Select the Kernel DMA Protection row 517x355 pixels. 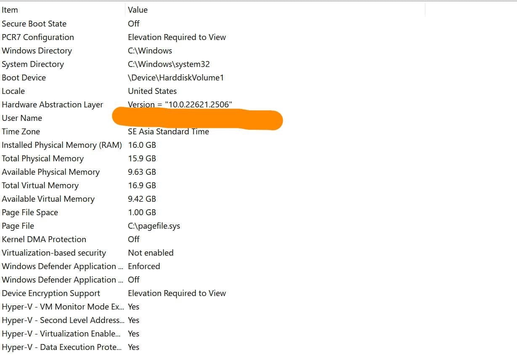point(44,239)
